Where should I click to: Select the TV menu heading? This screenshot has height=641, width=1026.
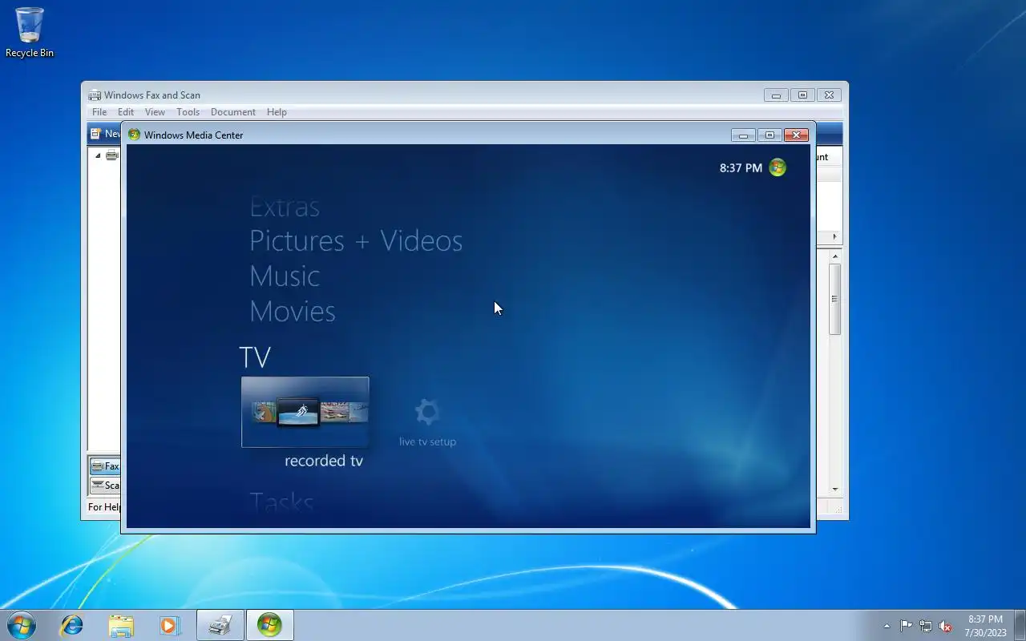(x=255, y=357)
